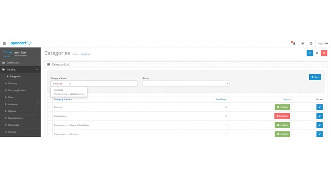This screenshot has width=331, height=177.
Task: Edit the Components category pencil icon
Action: pyautogui.click(x=320, y=116)
